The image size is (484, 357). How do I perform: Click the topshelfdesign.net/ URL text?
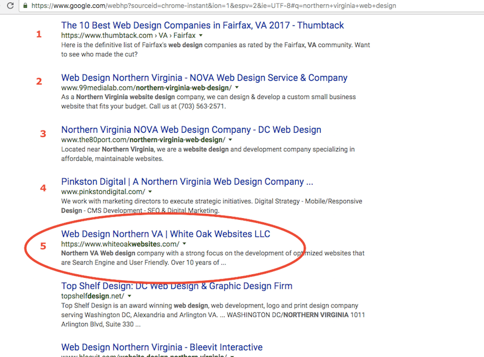tap(93, 296)
